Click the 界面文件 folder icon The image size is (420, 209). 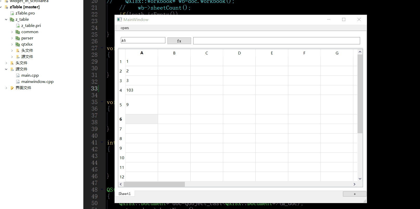(x=12, y=88)
